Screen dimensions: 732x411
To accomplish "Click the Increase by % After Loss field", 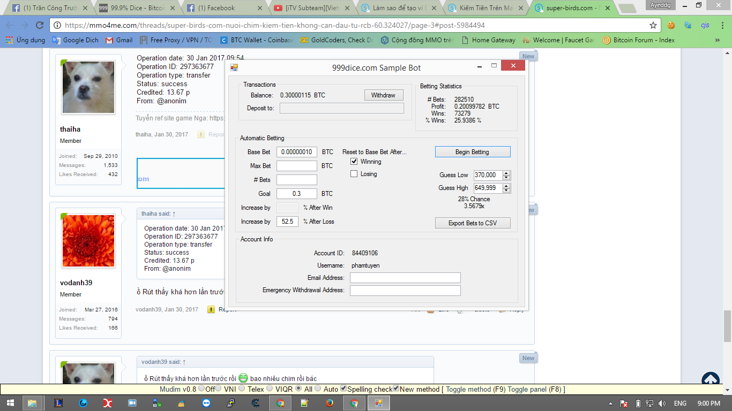I will coord(288,222).
